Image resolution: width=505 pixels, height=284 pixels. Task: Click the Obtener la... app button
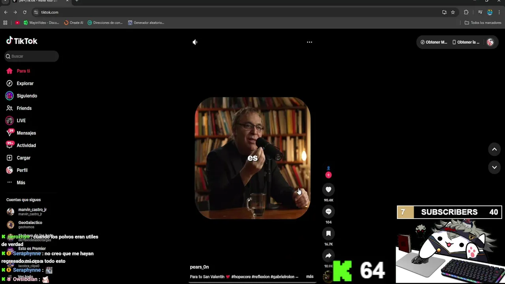coord(466,42)
